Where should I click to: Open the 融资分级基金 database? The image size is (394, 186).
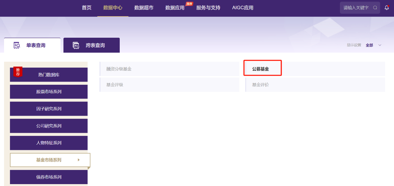169,69
